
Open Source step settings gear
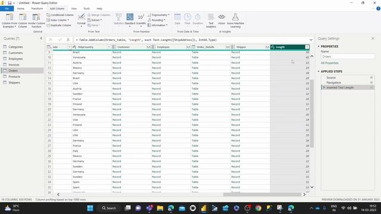(x=371, y=78)
